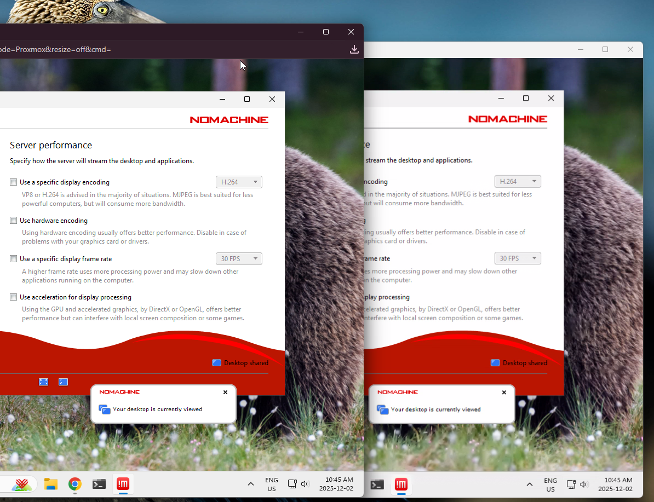
Task: Check the 'Use hardware encoding' box
Action: 14,221
